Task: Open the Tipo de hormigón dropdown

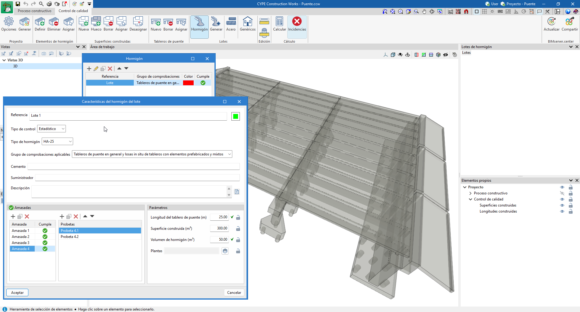Action: pos(57,141)
